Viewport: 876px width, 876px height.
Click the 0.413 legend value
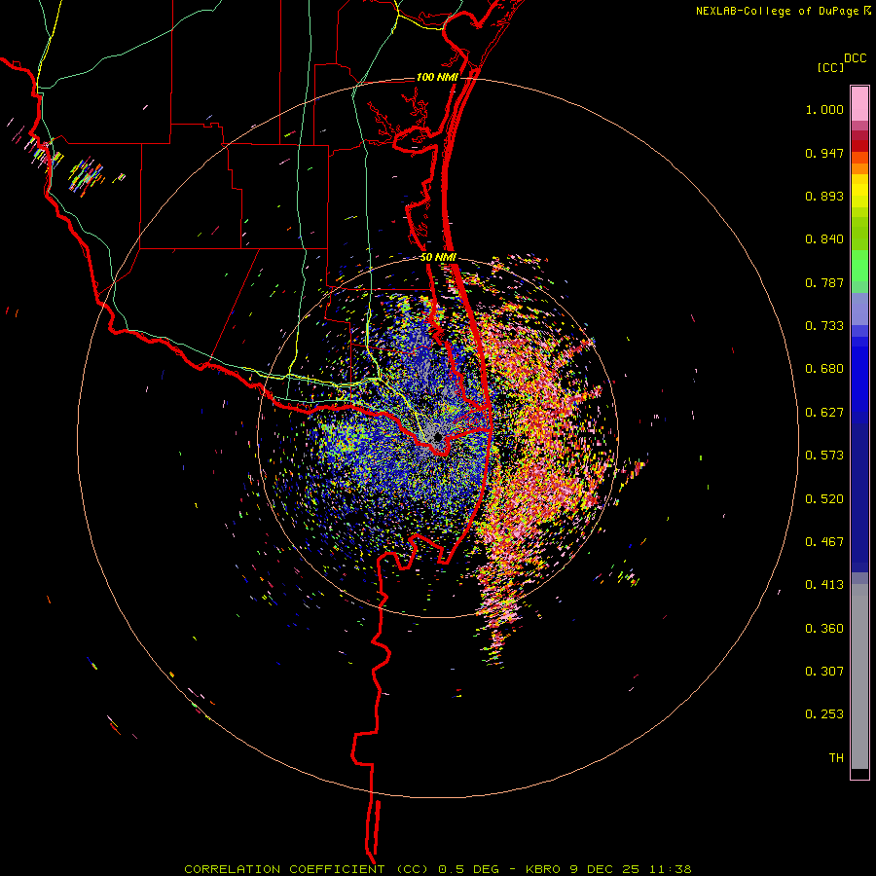[x=824, y=585]
